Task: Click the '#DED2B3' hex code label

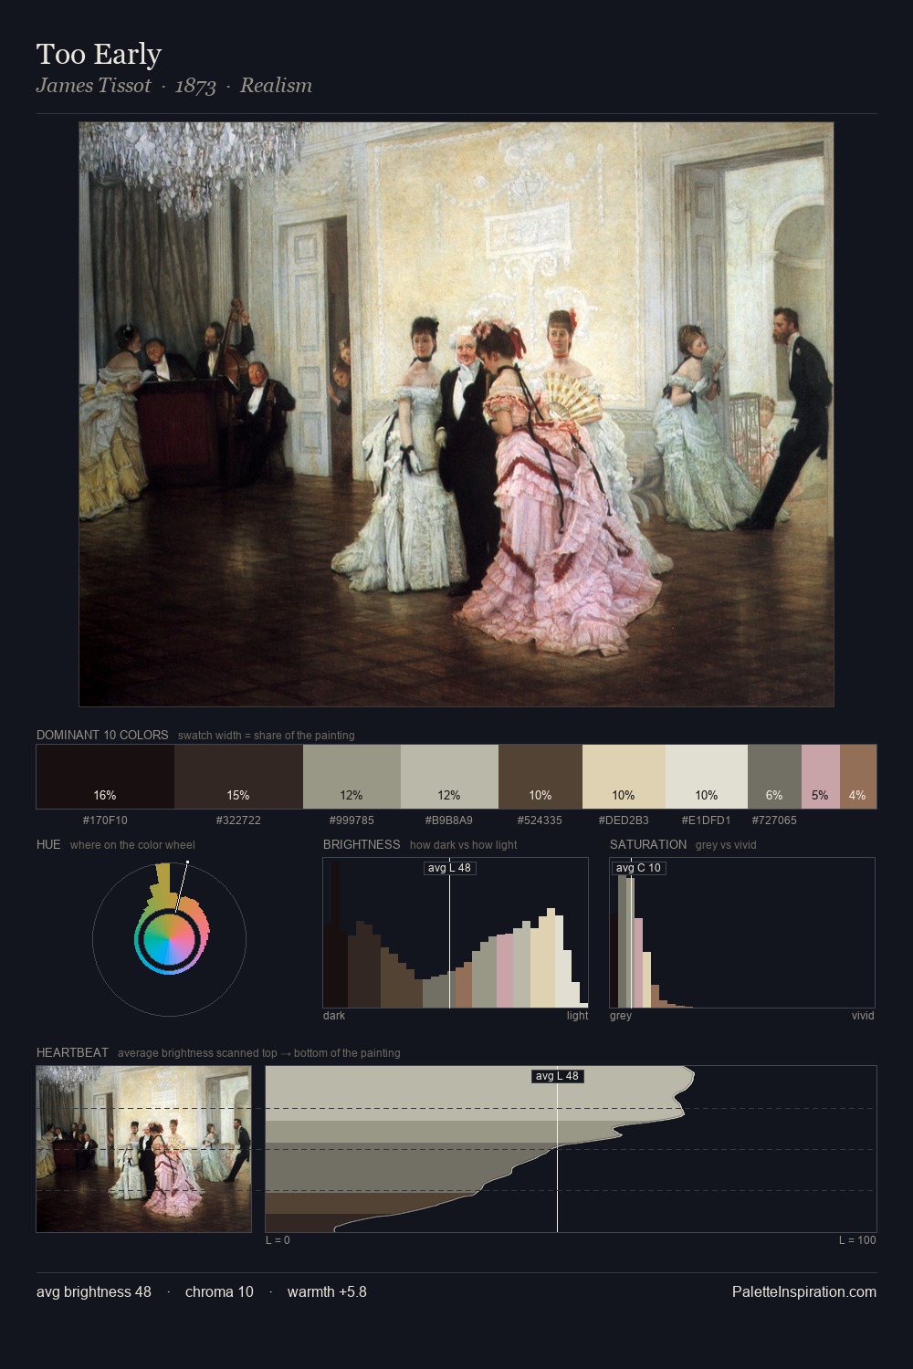Action: click(624, 820)
